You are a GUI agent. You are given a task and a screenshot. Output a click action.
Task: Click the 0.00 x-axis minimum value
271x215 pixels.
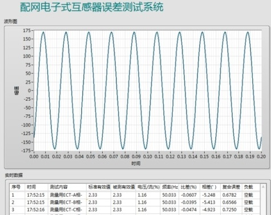(34, 157)
